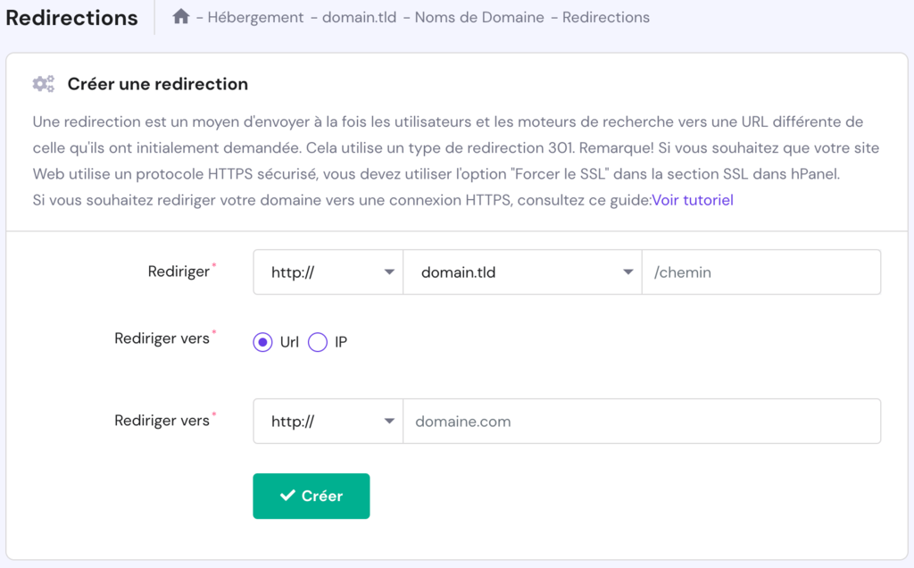This screenshot has height=568, width=914.
Task: Click the /chemin path input field
Action: [x=760, y=271]
